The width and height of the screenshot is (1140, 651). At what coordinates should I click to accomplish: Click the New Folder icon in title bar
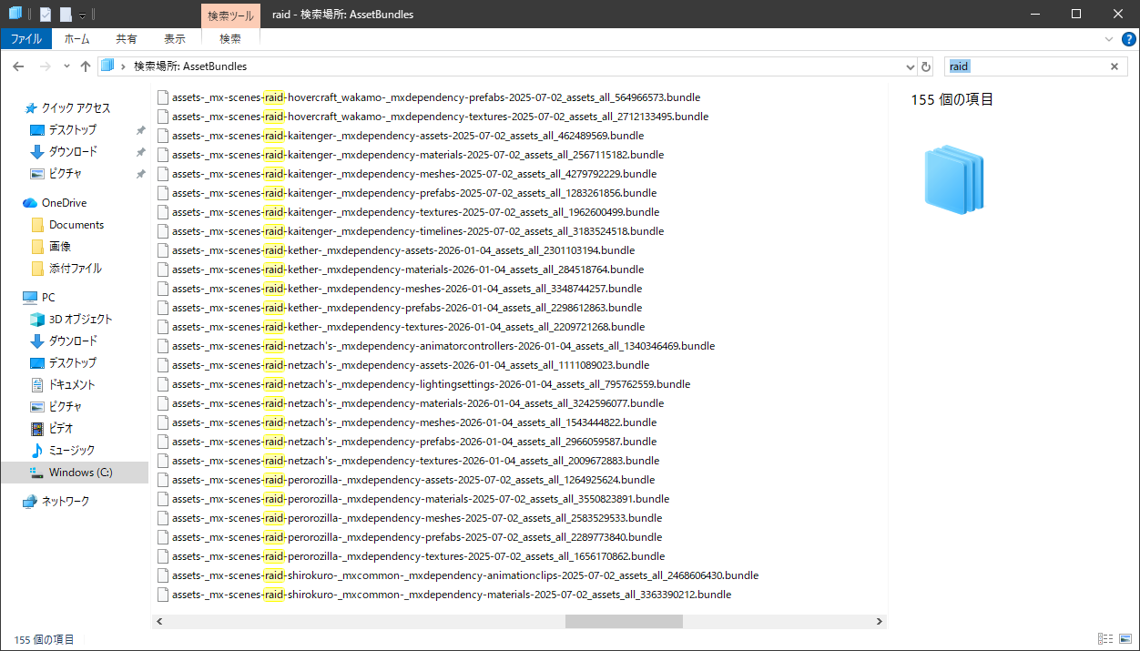click(66, 15)
